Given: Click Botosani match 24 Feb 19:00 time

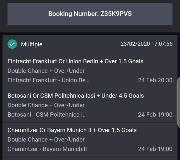Looking at the screenshot, I should 155,115.
